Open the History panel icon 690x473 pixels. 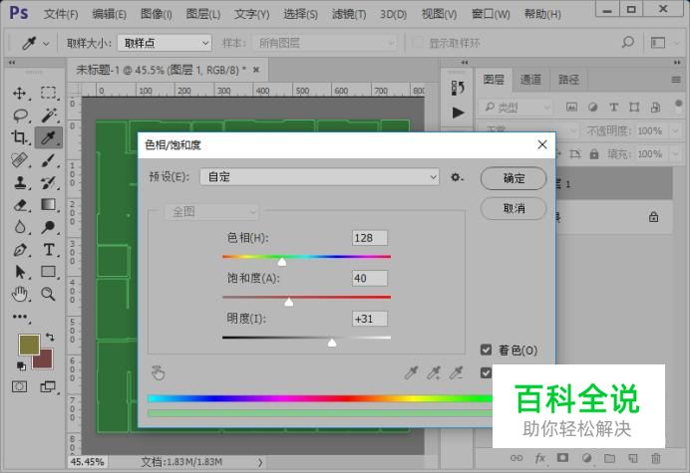pos(458,88)
